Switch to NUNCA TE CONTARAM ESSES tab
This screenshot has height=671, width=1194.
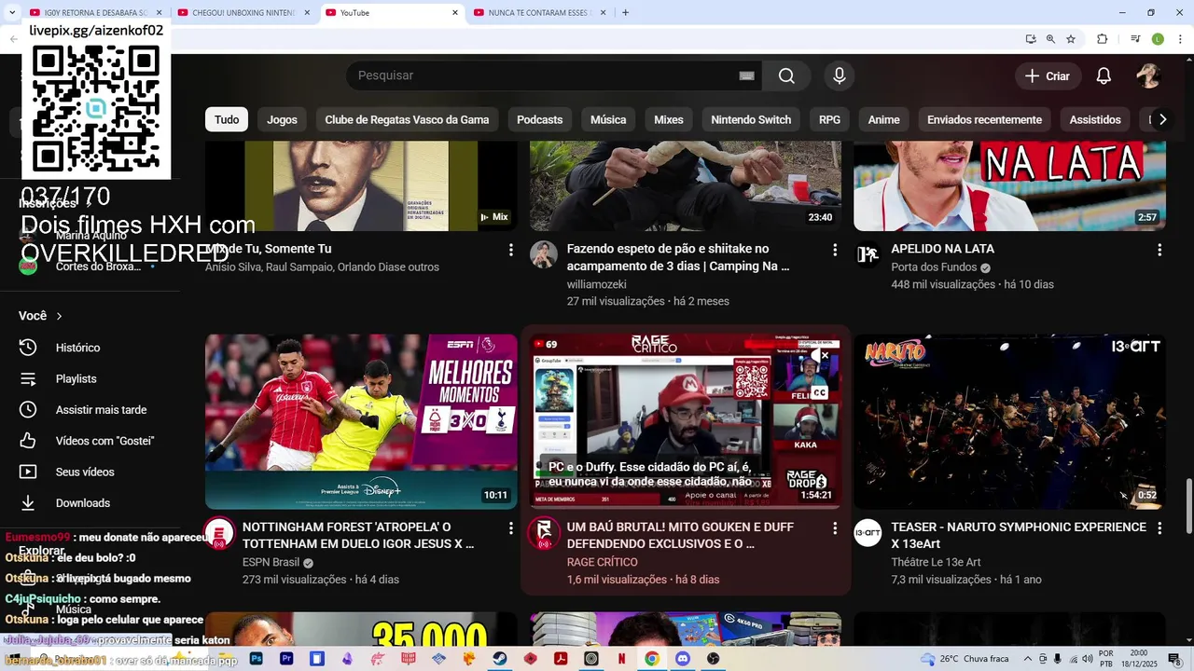[539, 13]
